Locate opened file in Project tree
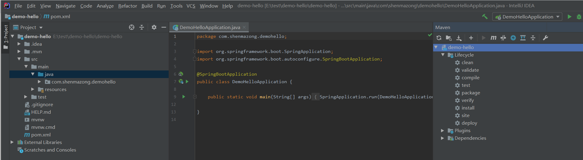 pos(132,27)
